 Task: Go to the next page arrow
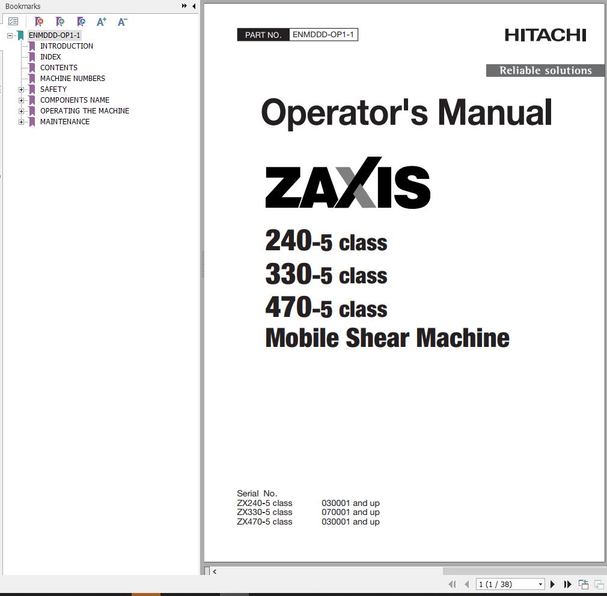click(x=552, y=584)
